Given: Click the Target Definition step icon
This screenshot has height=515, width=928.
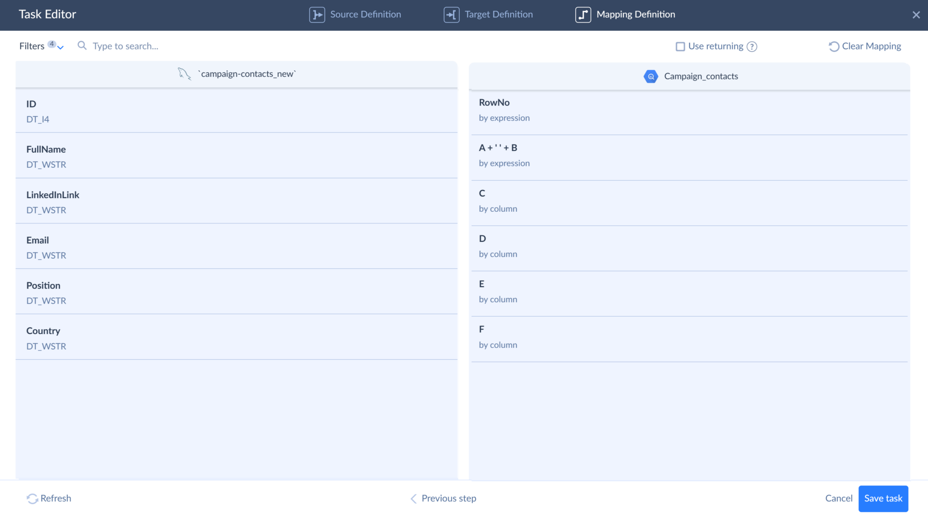Looking at the screenshot, I should pos(451,15).
